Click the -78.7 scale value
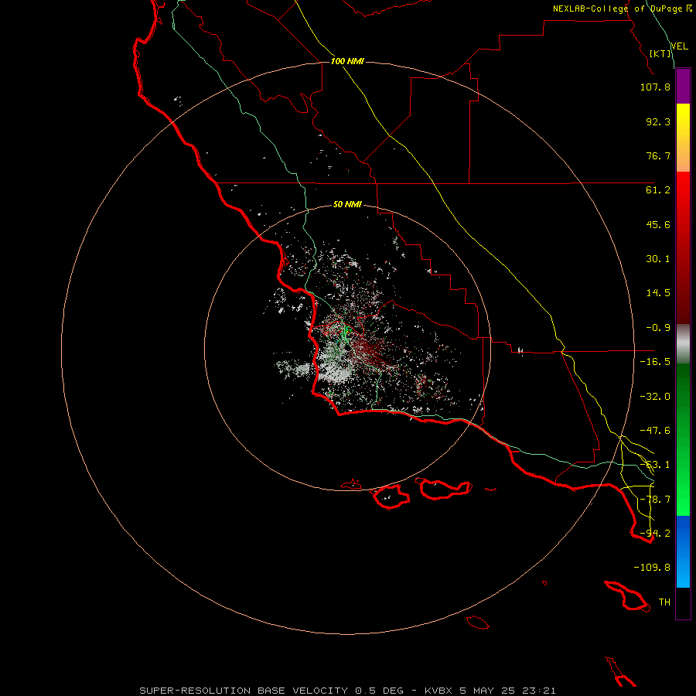The image size is (696, 696). coord(655,500)
